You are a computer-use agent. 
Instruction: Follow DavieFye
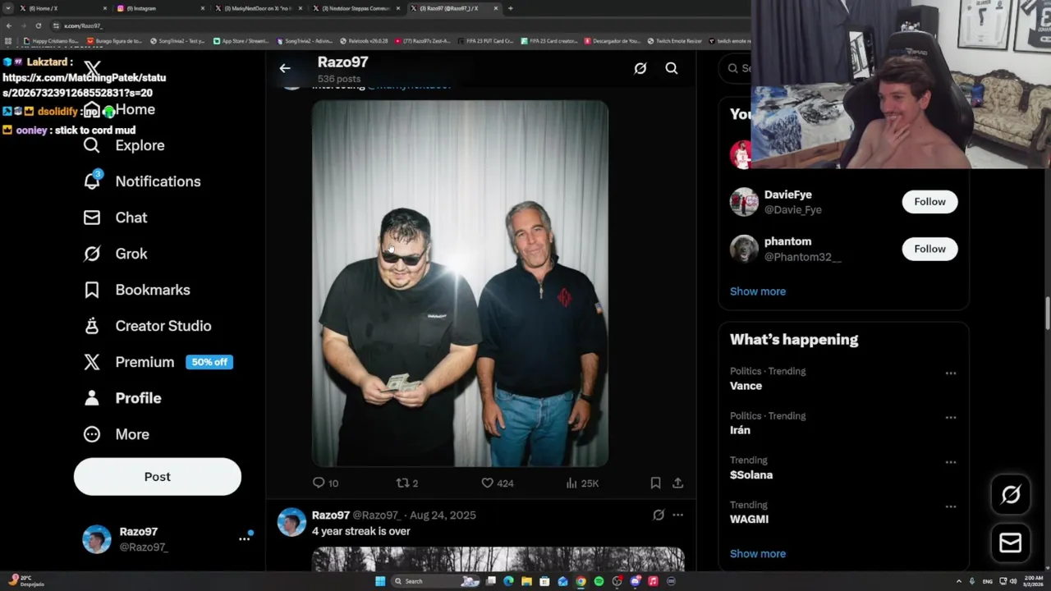929,202
